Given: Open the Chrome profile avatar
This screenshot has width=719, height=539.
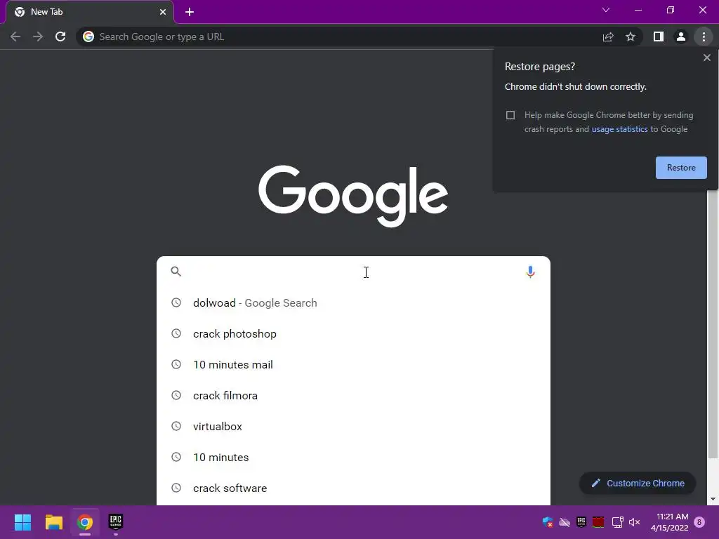Looking at the screenshot, I should click(681, 36).
